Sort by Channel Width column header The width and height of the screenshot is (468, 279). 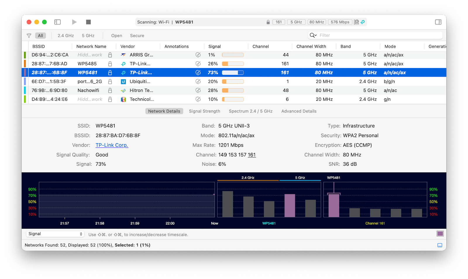[x=311, y=47]
